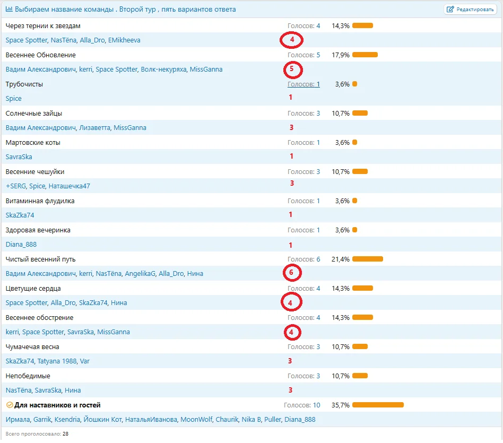
Task: Open MoonWolf profile link
Action: coord(196,420)
